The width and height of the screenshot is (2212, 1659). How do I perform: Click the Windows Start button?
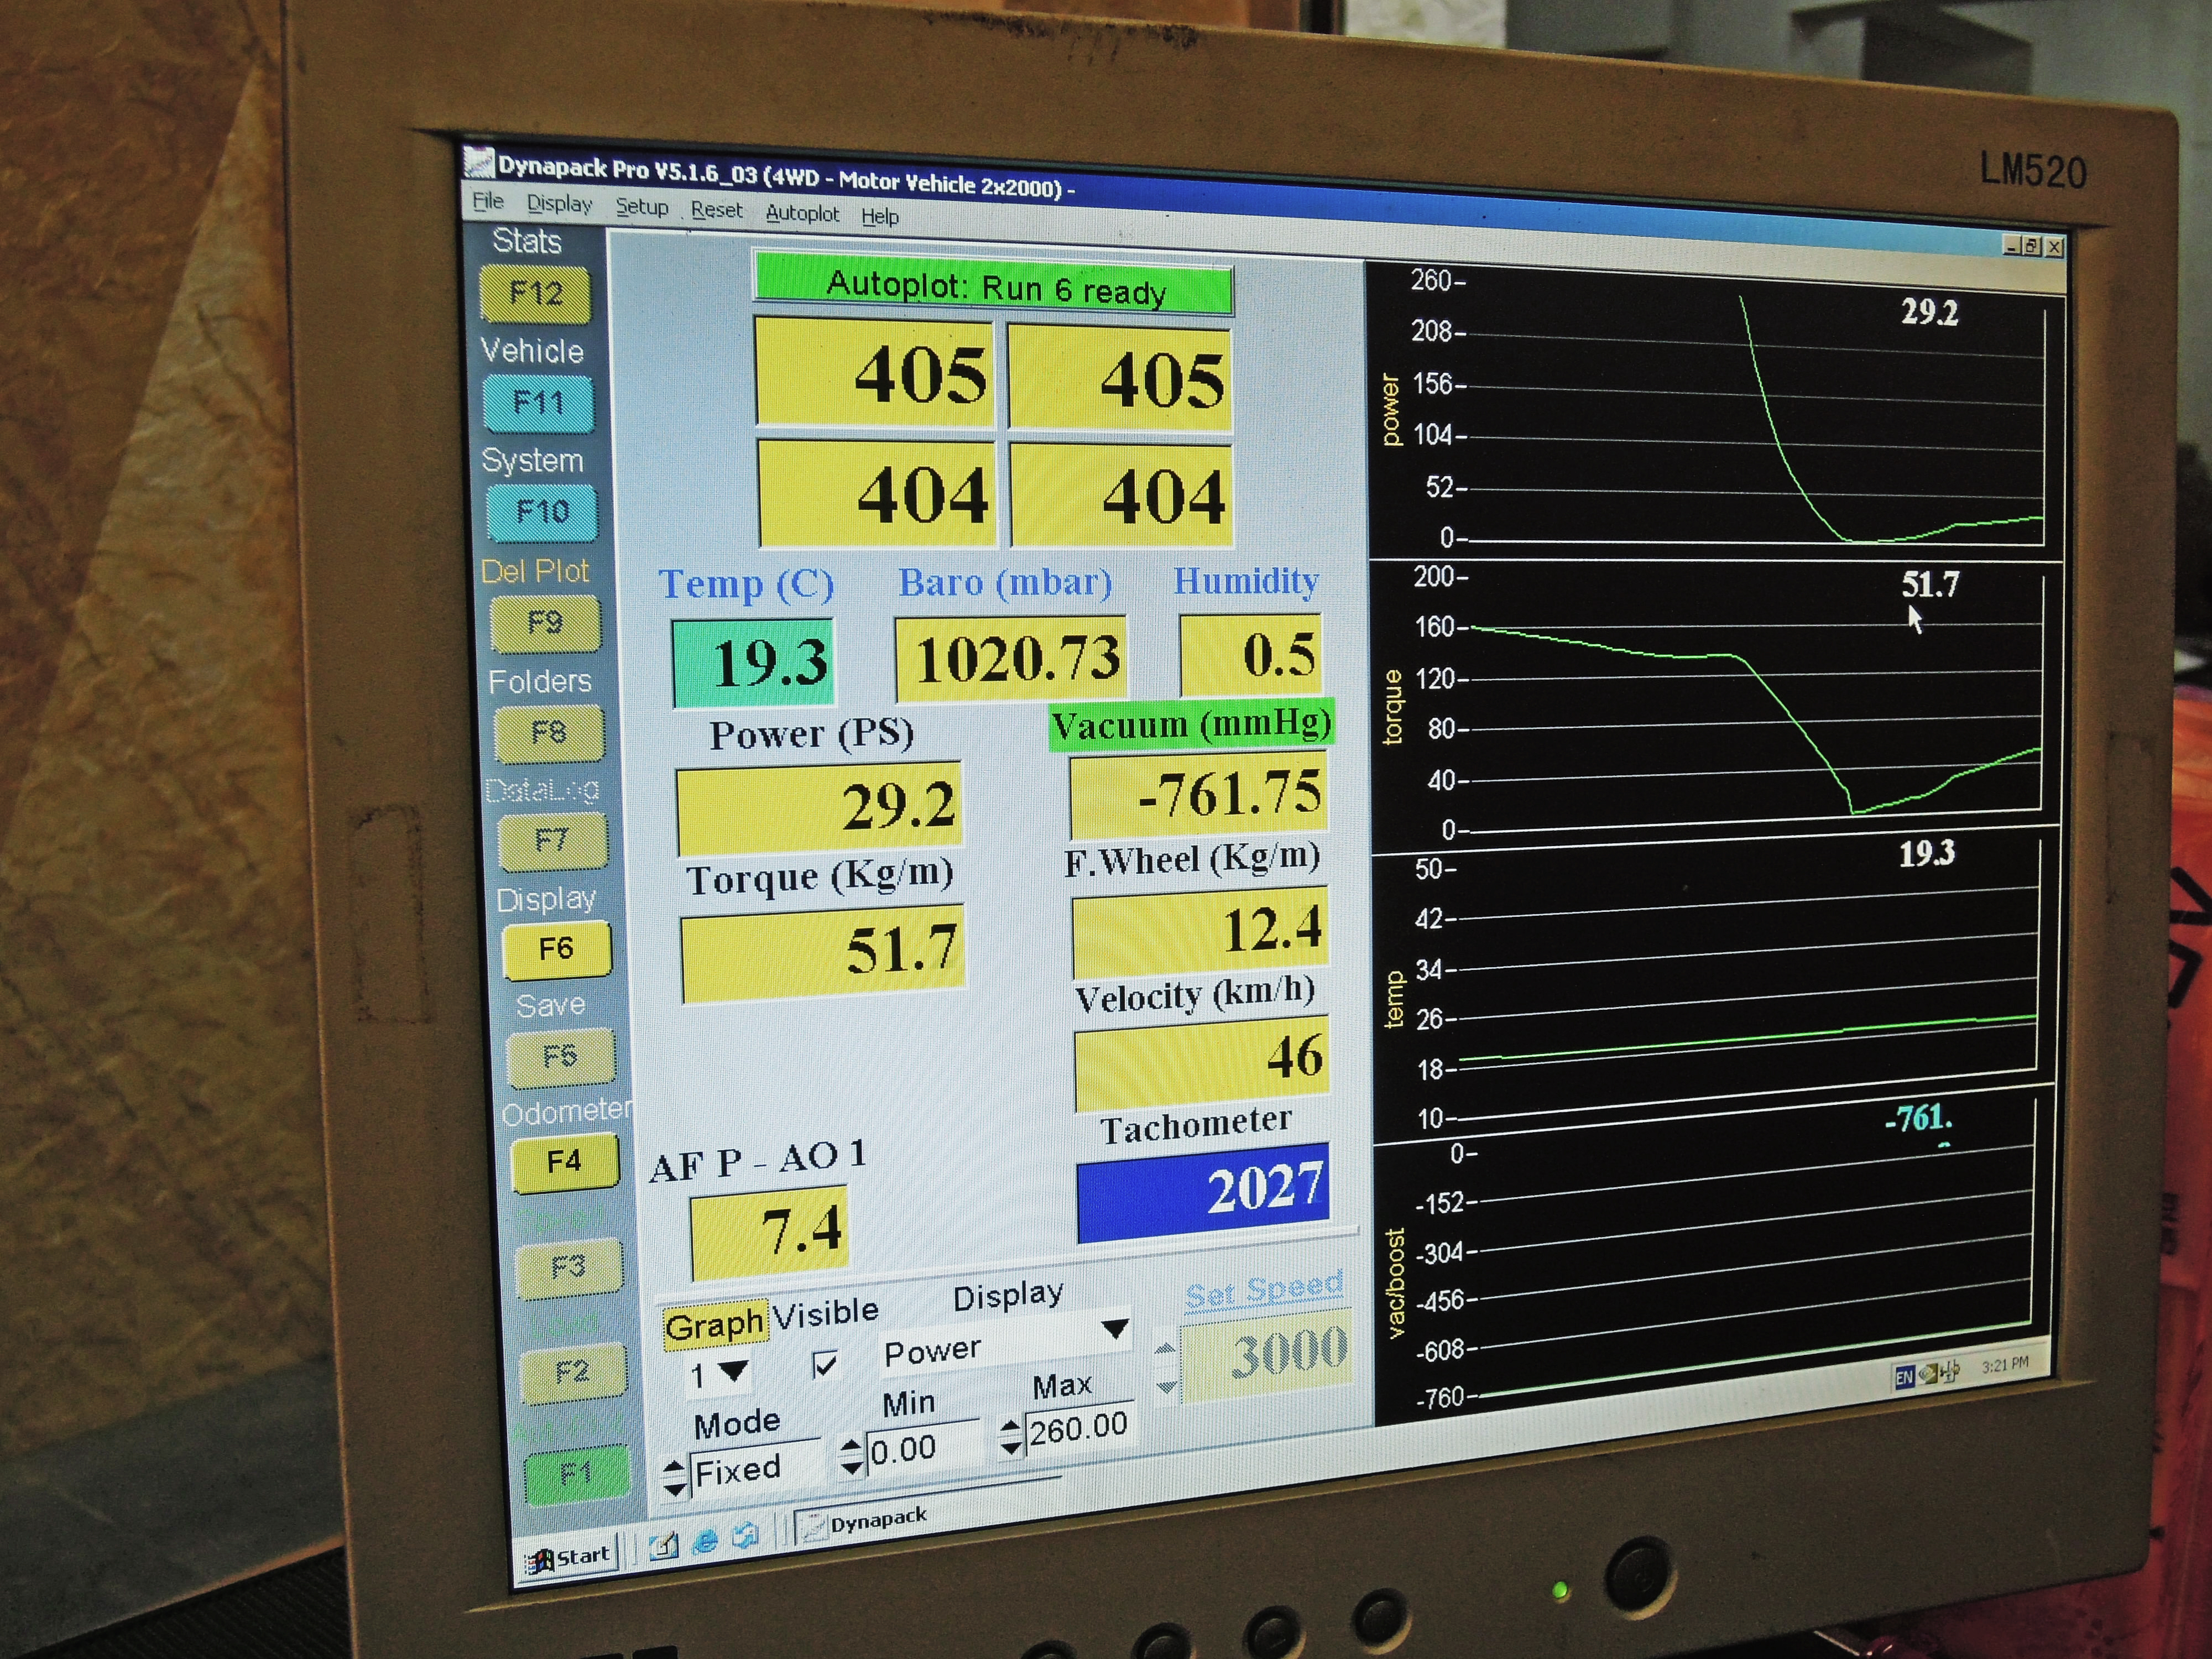click(x=569, y=1557)
